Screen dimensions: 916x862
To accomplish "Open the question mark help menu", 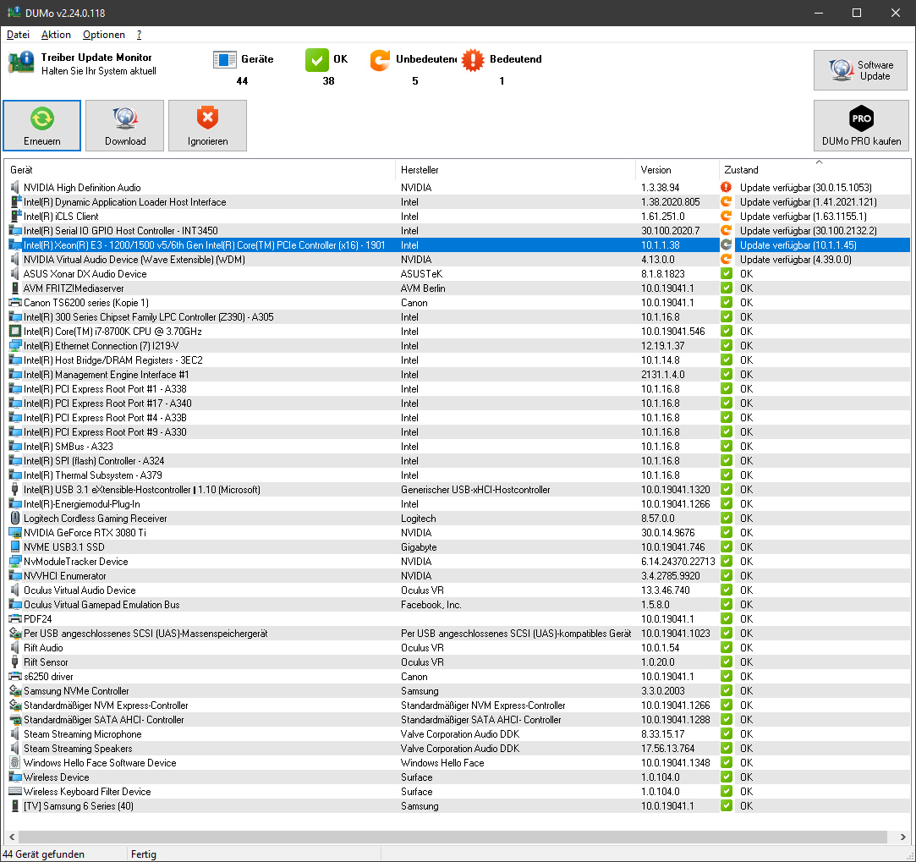I will (139, 35).
